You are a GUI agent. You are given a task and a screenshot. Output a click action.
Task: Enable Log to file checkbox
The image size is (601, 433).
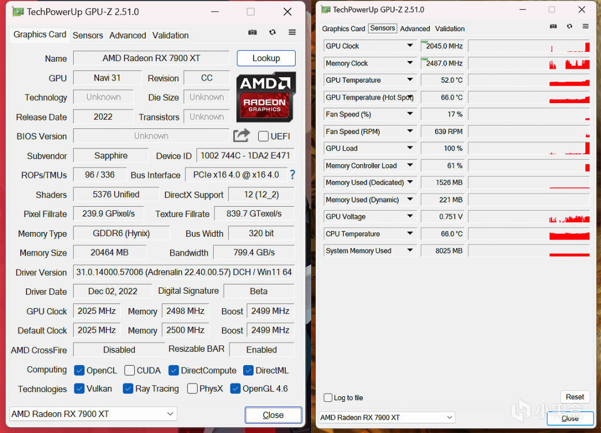point(328,397)
